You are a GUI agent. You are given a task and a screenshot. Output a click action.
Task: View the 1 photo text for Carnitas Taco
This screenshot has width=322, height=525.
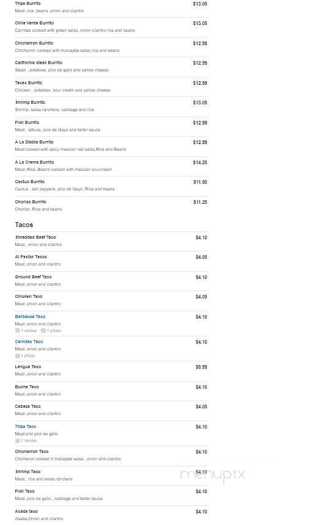pyautogui.click(x=28, y=355)
